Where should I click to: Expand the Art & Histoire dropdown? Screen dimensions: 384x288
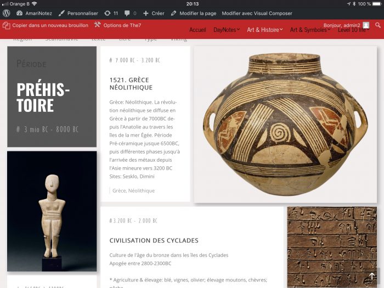pos(265,30)
